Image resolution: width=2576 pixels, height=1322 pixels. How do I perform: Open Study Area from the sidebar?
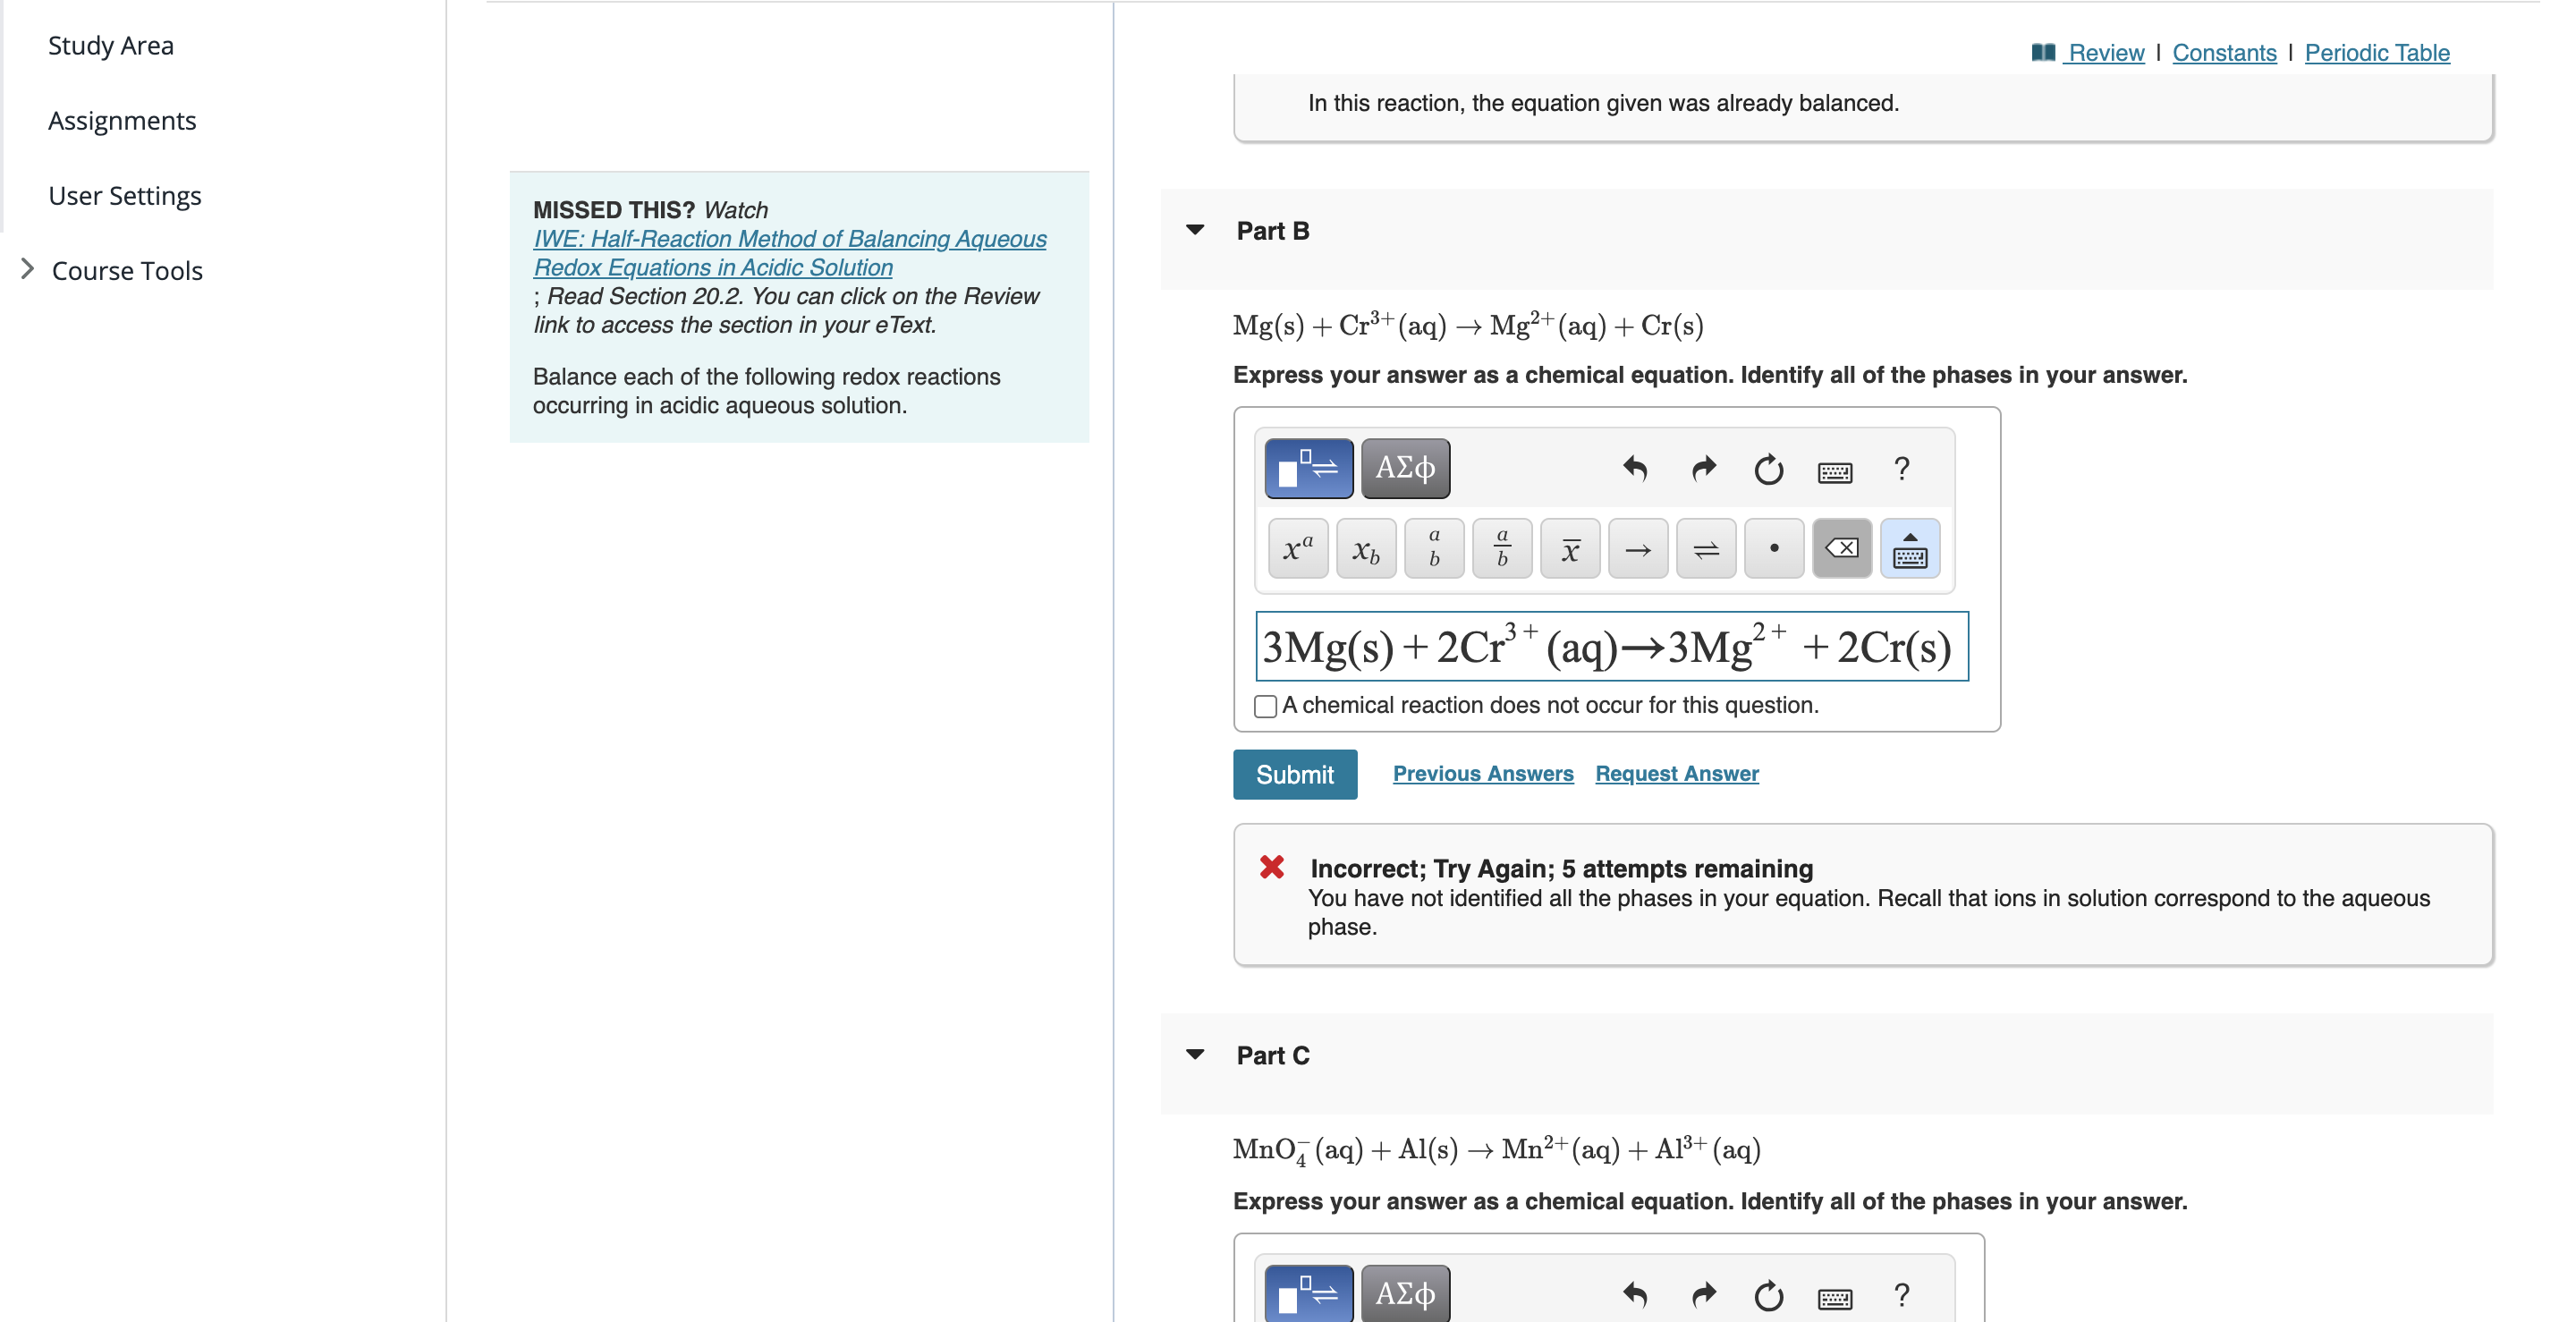(x=111, y=46)
